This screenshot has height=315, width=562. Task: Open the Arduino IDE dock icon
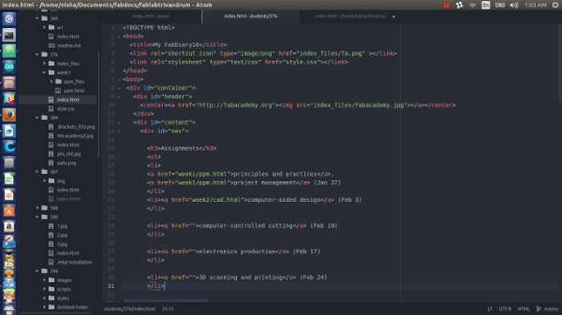pos(9,67)
